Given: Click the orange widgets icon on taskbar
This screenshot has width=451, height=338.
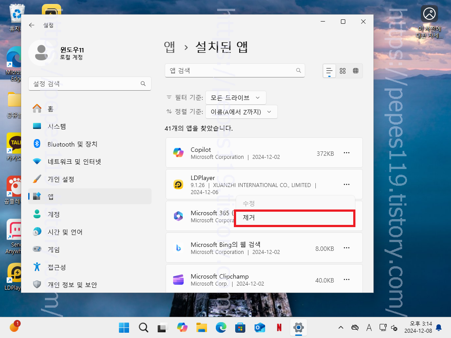Looking at the screenshot, I should tap(15, 327).
